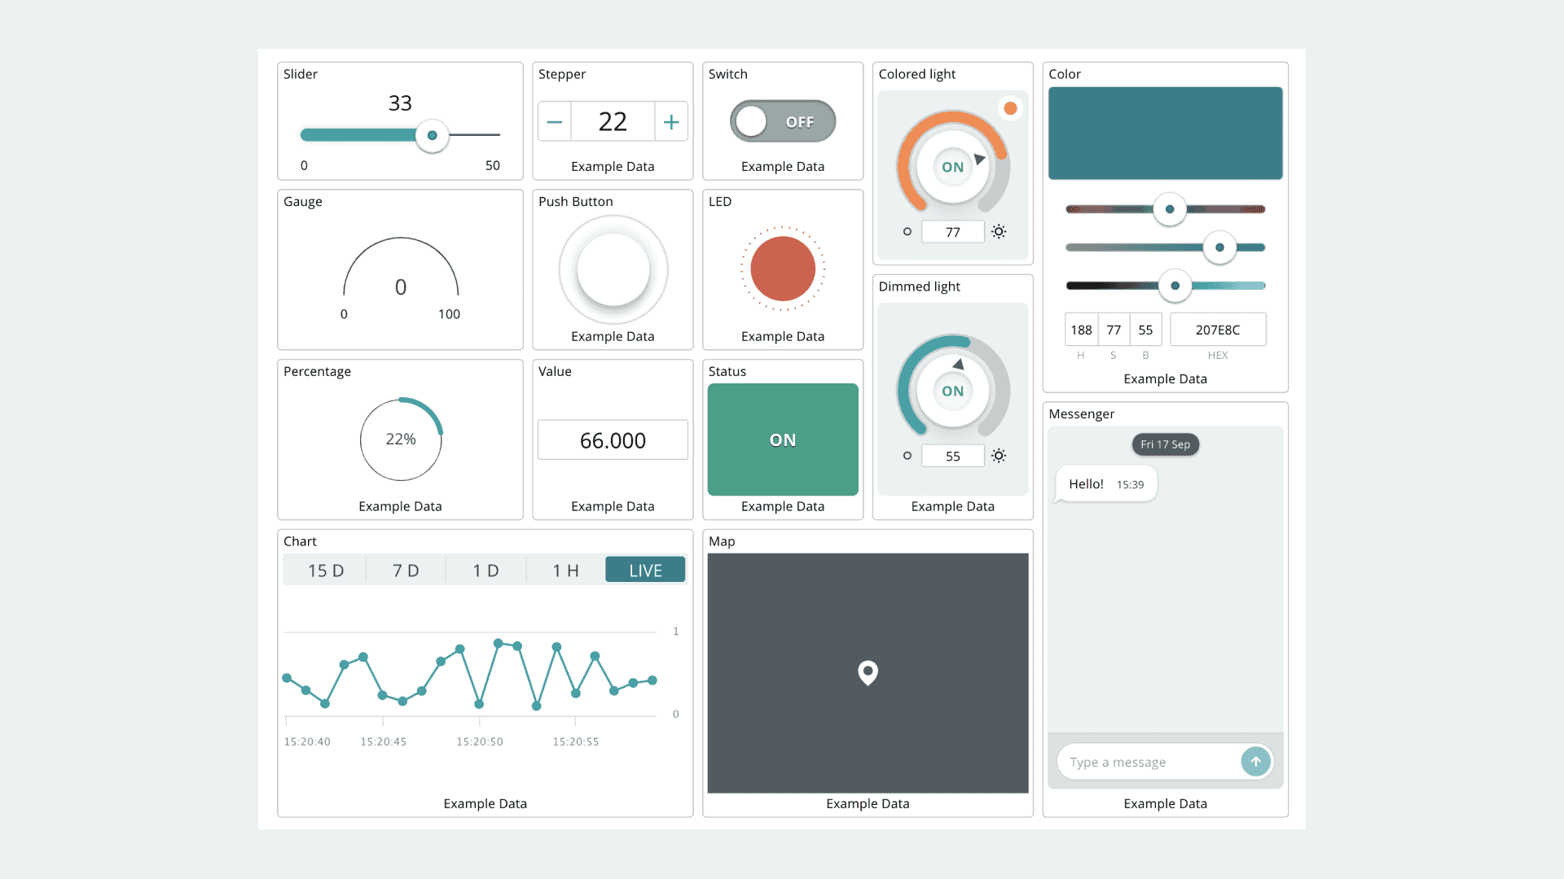Click the green ON Status tile

(782, 439)
